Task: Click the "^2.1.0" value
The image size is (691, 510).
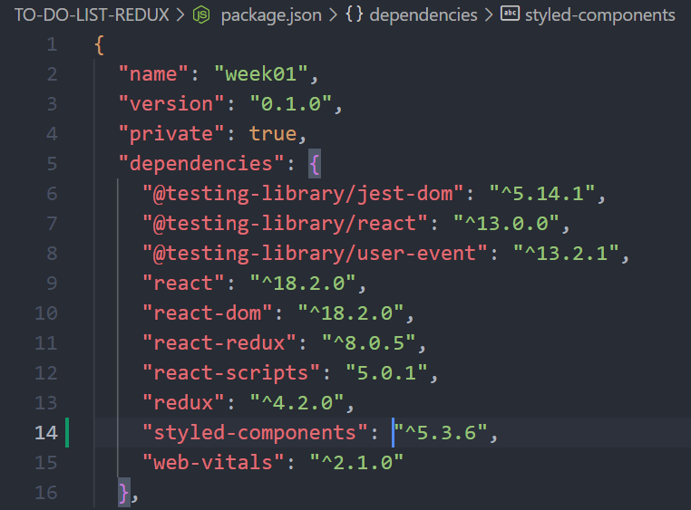Action: pos(356,463)
